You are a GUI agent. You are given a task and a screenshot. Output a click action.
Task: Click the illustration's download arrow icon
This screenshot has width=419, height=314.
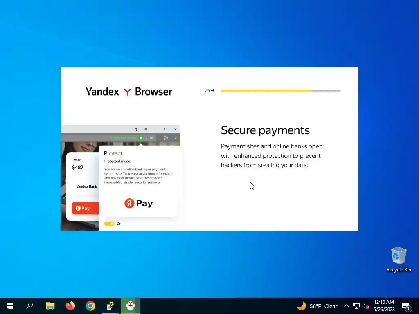pos(176,138)
